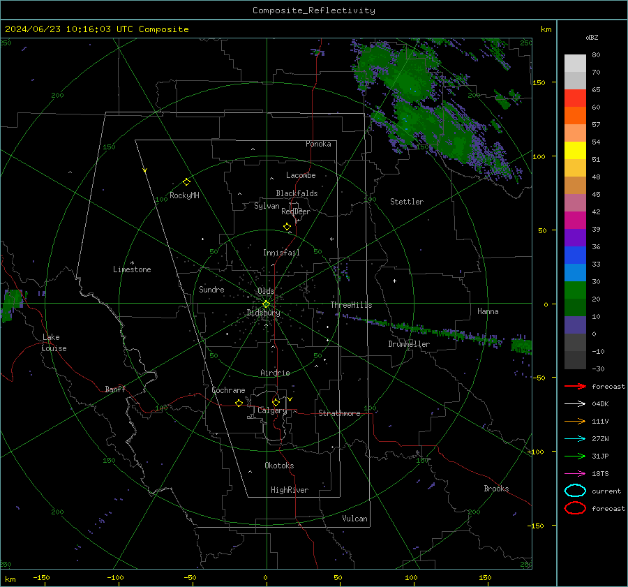
Task: Select the Vulcan label
Action: click(354, 519)
